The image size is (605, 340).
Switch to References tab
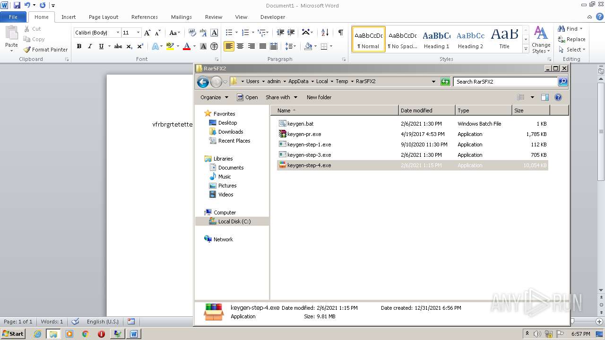point(145,17)
